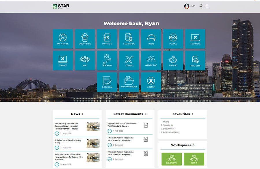
Task: Click the STAR Group logo
Action: click(x=61, y=6)
